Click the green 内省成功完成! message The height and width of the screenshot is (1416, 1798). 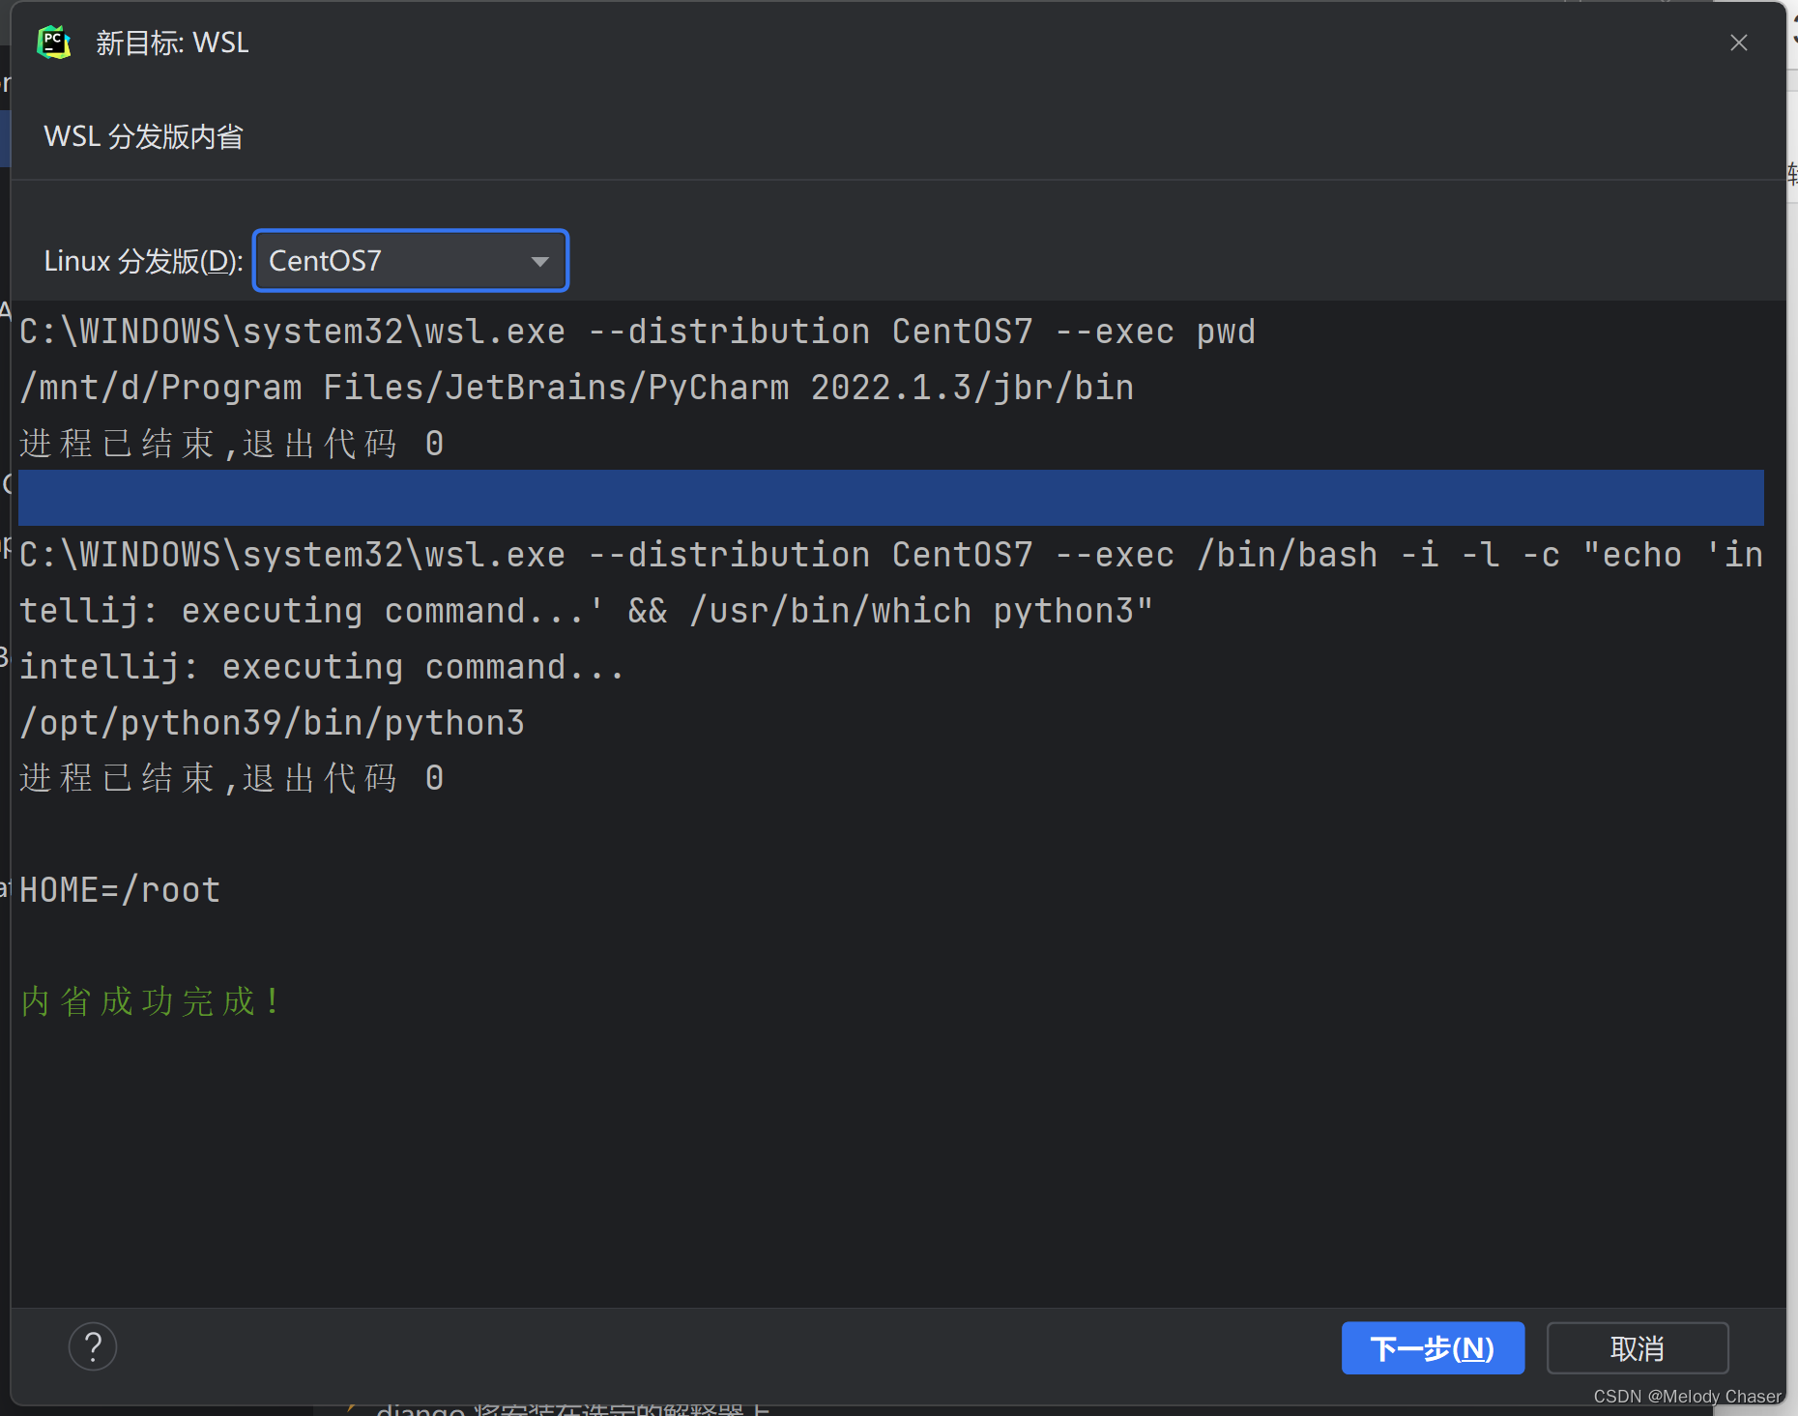151,1001
